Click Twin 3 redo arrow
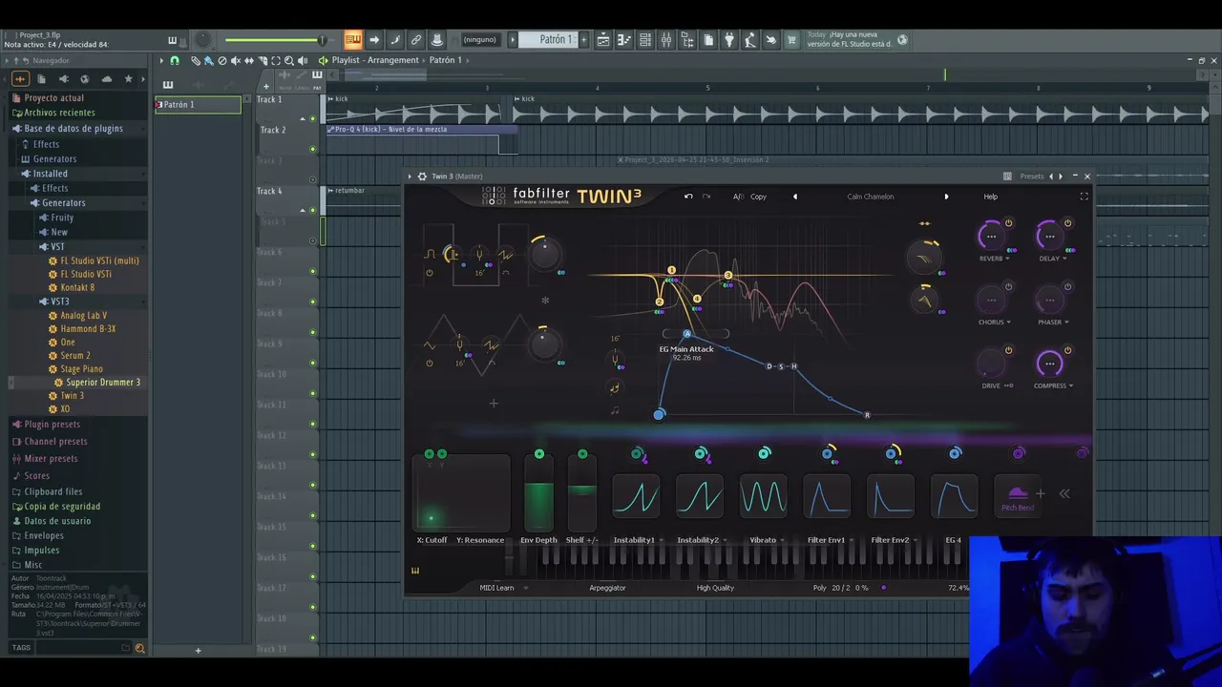 pos(706,197)
